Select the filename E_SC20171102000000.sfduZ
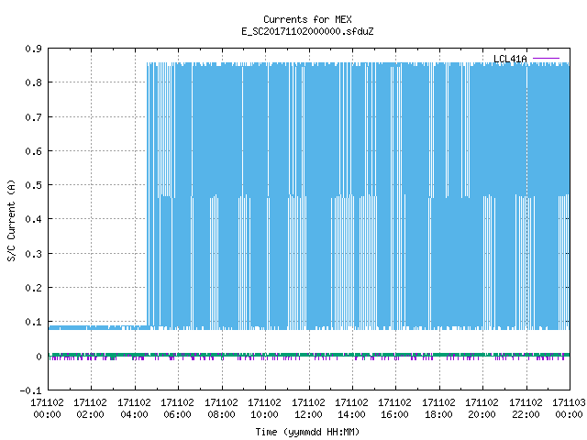 pos(307,31)
